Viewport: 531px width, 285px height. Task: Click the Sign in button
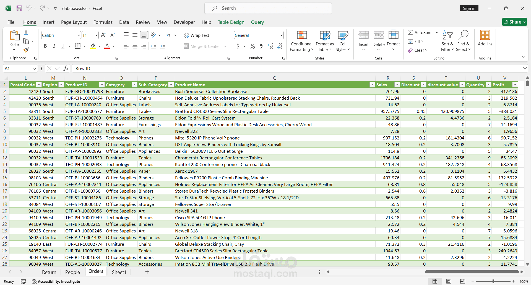[x=469, y=8]
